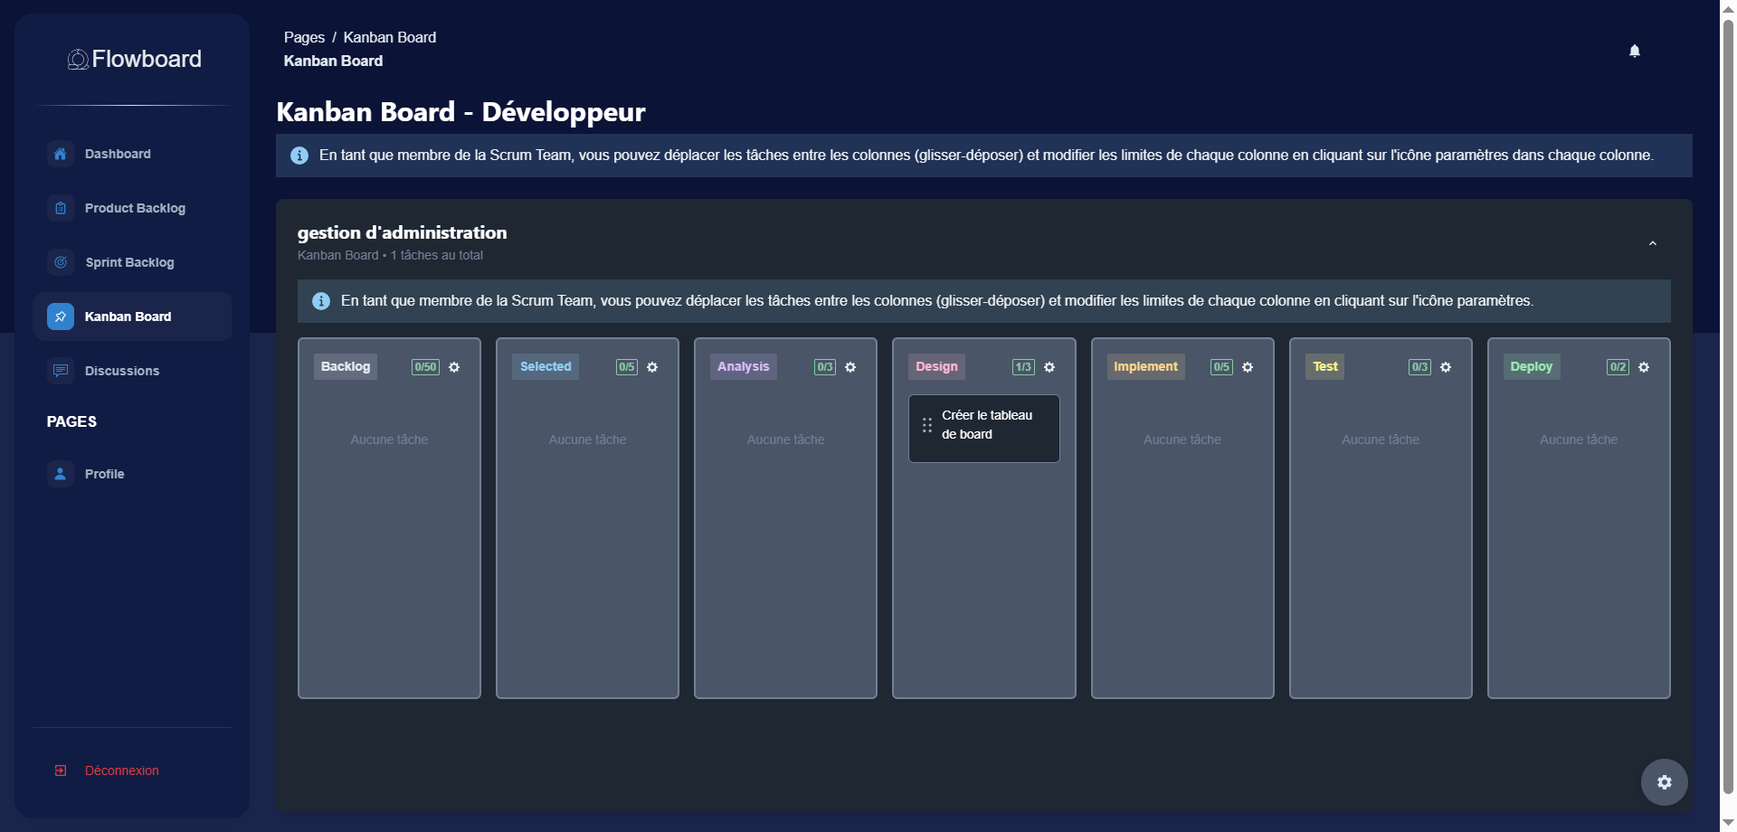The image size is (1737, 832).
Task: Open the Backlog column settings gear
Action: [x=454, y=367]
